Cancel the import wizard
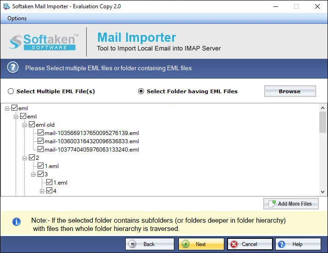328x253 pixels. click(250, 244)
